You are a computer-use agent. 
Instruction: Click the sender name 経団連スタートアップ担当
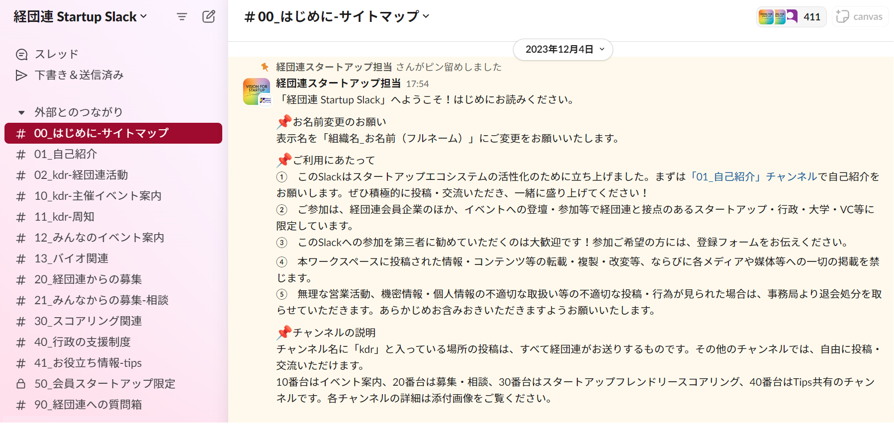pyautogui.click(x=339, y=83)
